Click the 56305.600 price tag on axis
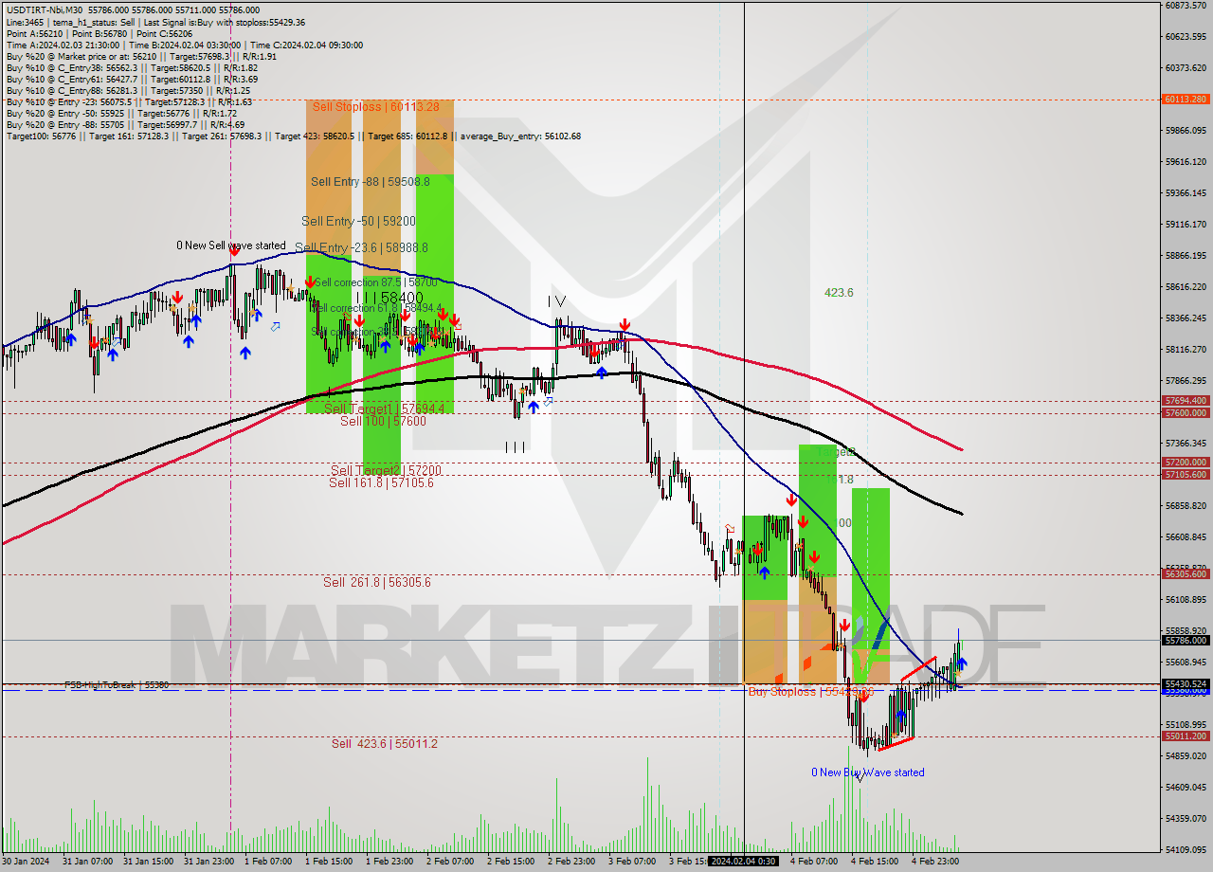The height and width of the screenshot is (872, 1213). tap(1186, 573)
